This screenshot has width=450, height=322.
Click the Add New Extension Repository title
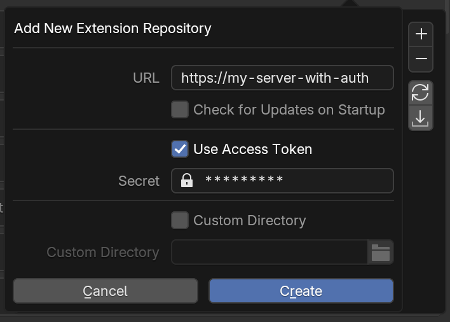[x=112, y=28]
